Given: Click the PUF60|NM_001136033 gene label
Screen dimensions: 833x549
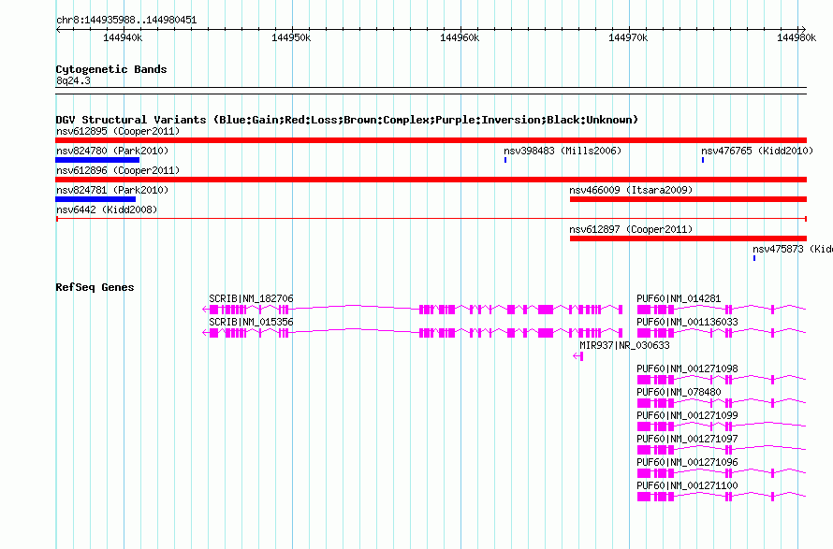Looking at the screenshot, I should pos(687,322).
